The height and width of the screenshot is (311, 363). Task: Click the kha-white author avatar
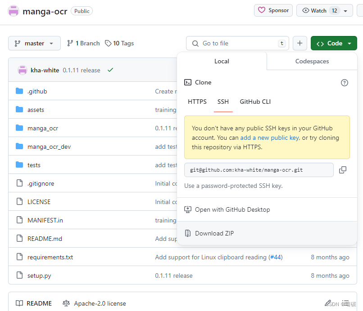[x=23, y=70]
